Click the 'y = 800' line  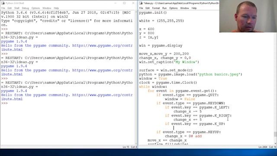pyautogui.click(x=147, y=33)
